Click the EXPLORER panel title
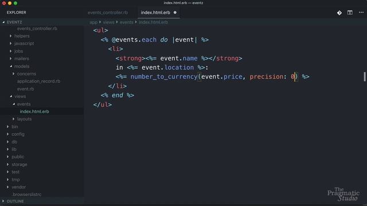This screenshot has width=367, height=206. tap(17, 13)
